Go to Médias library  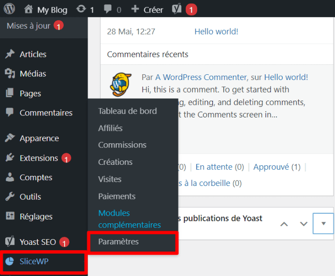pyautogui.click(x=33, y=74)
